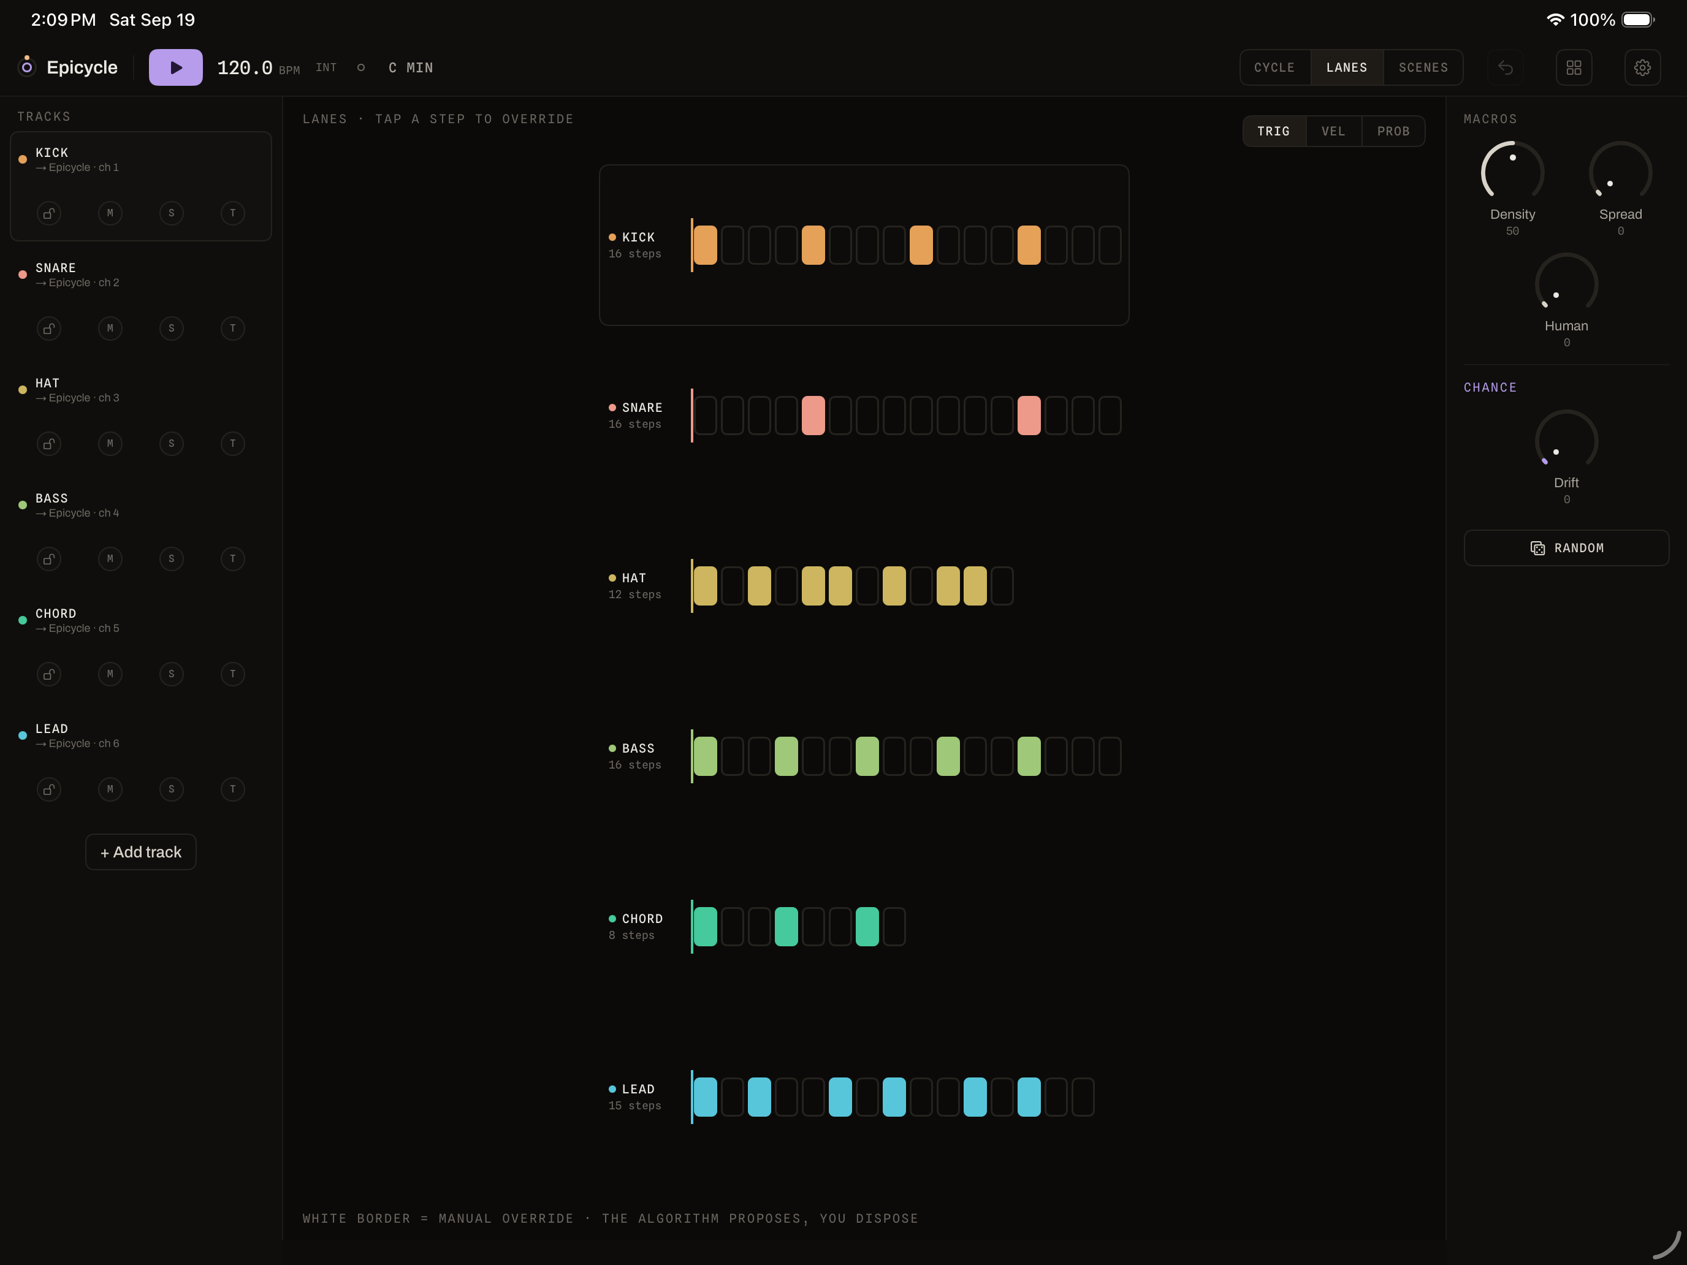Open the settings gear icon
Screen dimensions: 1687x1265
[x=1643, y=67]
